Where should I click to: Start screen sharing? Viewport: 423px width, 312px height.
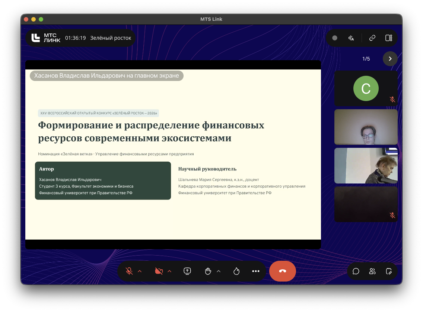pyautogui.click(x=187, y=271)
